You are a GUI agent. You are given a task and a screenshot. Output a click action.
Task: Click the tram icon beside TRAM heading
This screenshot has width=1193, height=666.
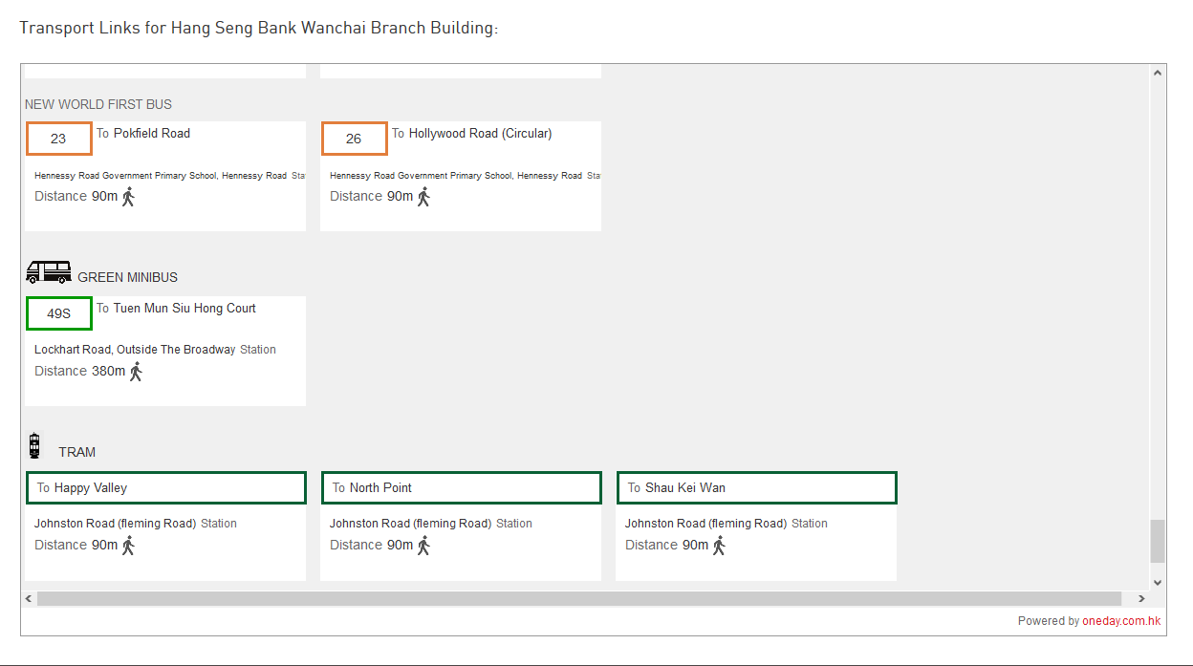click(34, 445)
